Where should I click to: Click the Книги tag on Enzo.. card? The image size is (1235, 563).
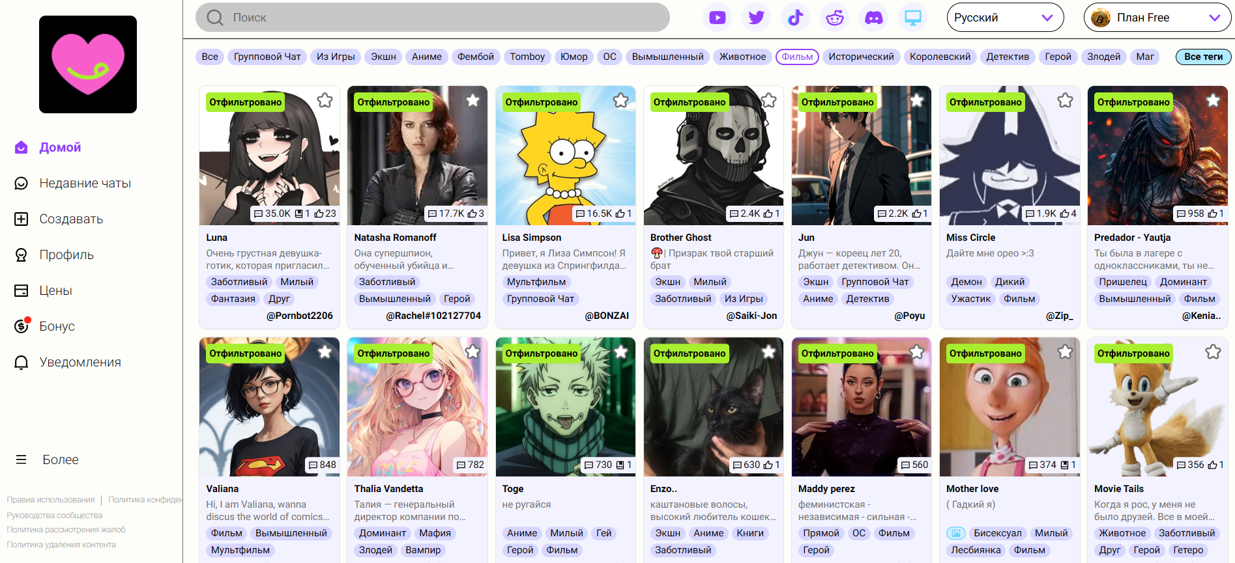tap(750, 533)
